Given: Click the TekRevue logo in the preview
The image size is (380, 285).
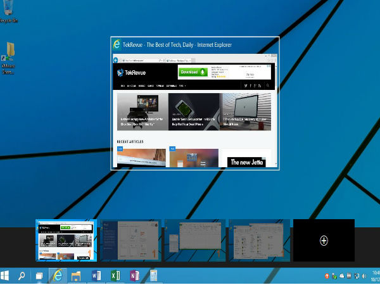Looking at the screenshot, I should pyautogui.click(x=131, y=72).
